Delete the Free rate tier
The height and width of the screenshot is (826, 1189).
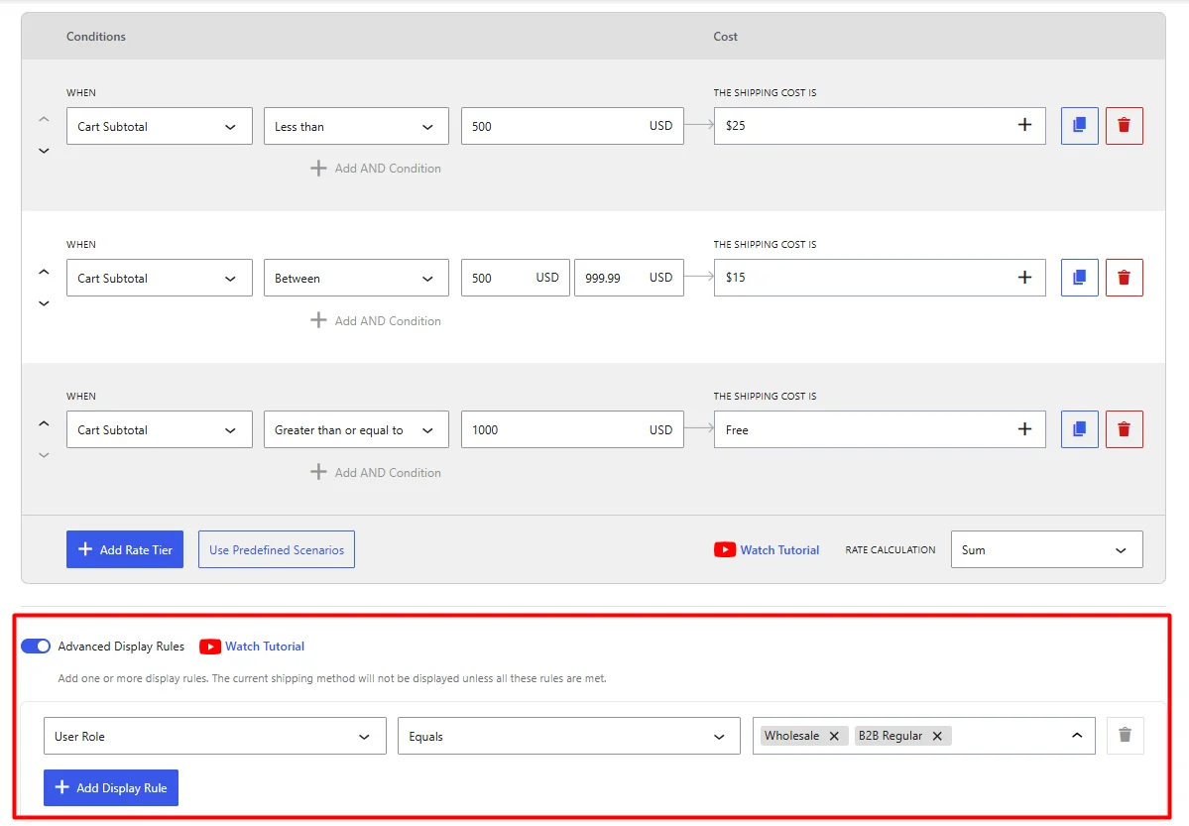point(1124,429)
